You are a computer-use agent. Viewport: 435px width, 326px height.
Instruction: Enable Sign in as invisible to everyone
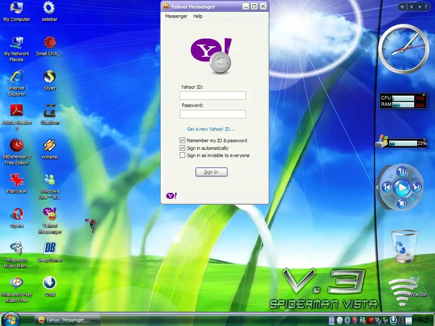tap(182, 155)
